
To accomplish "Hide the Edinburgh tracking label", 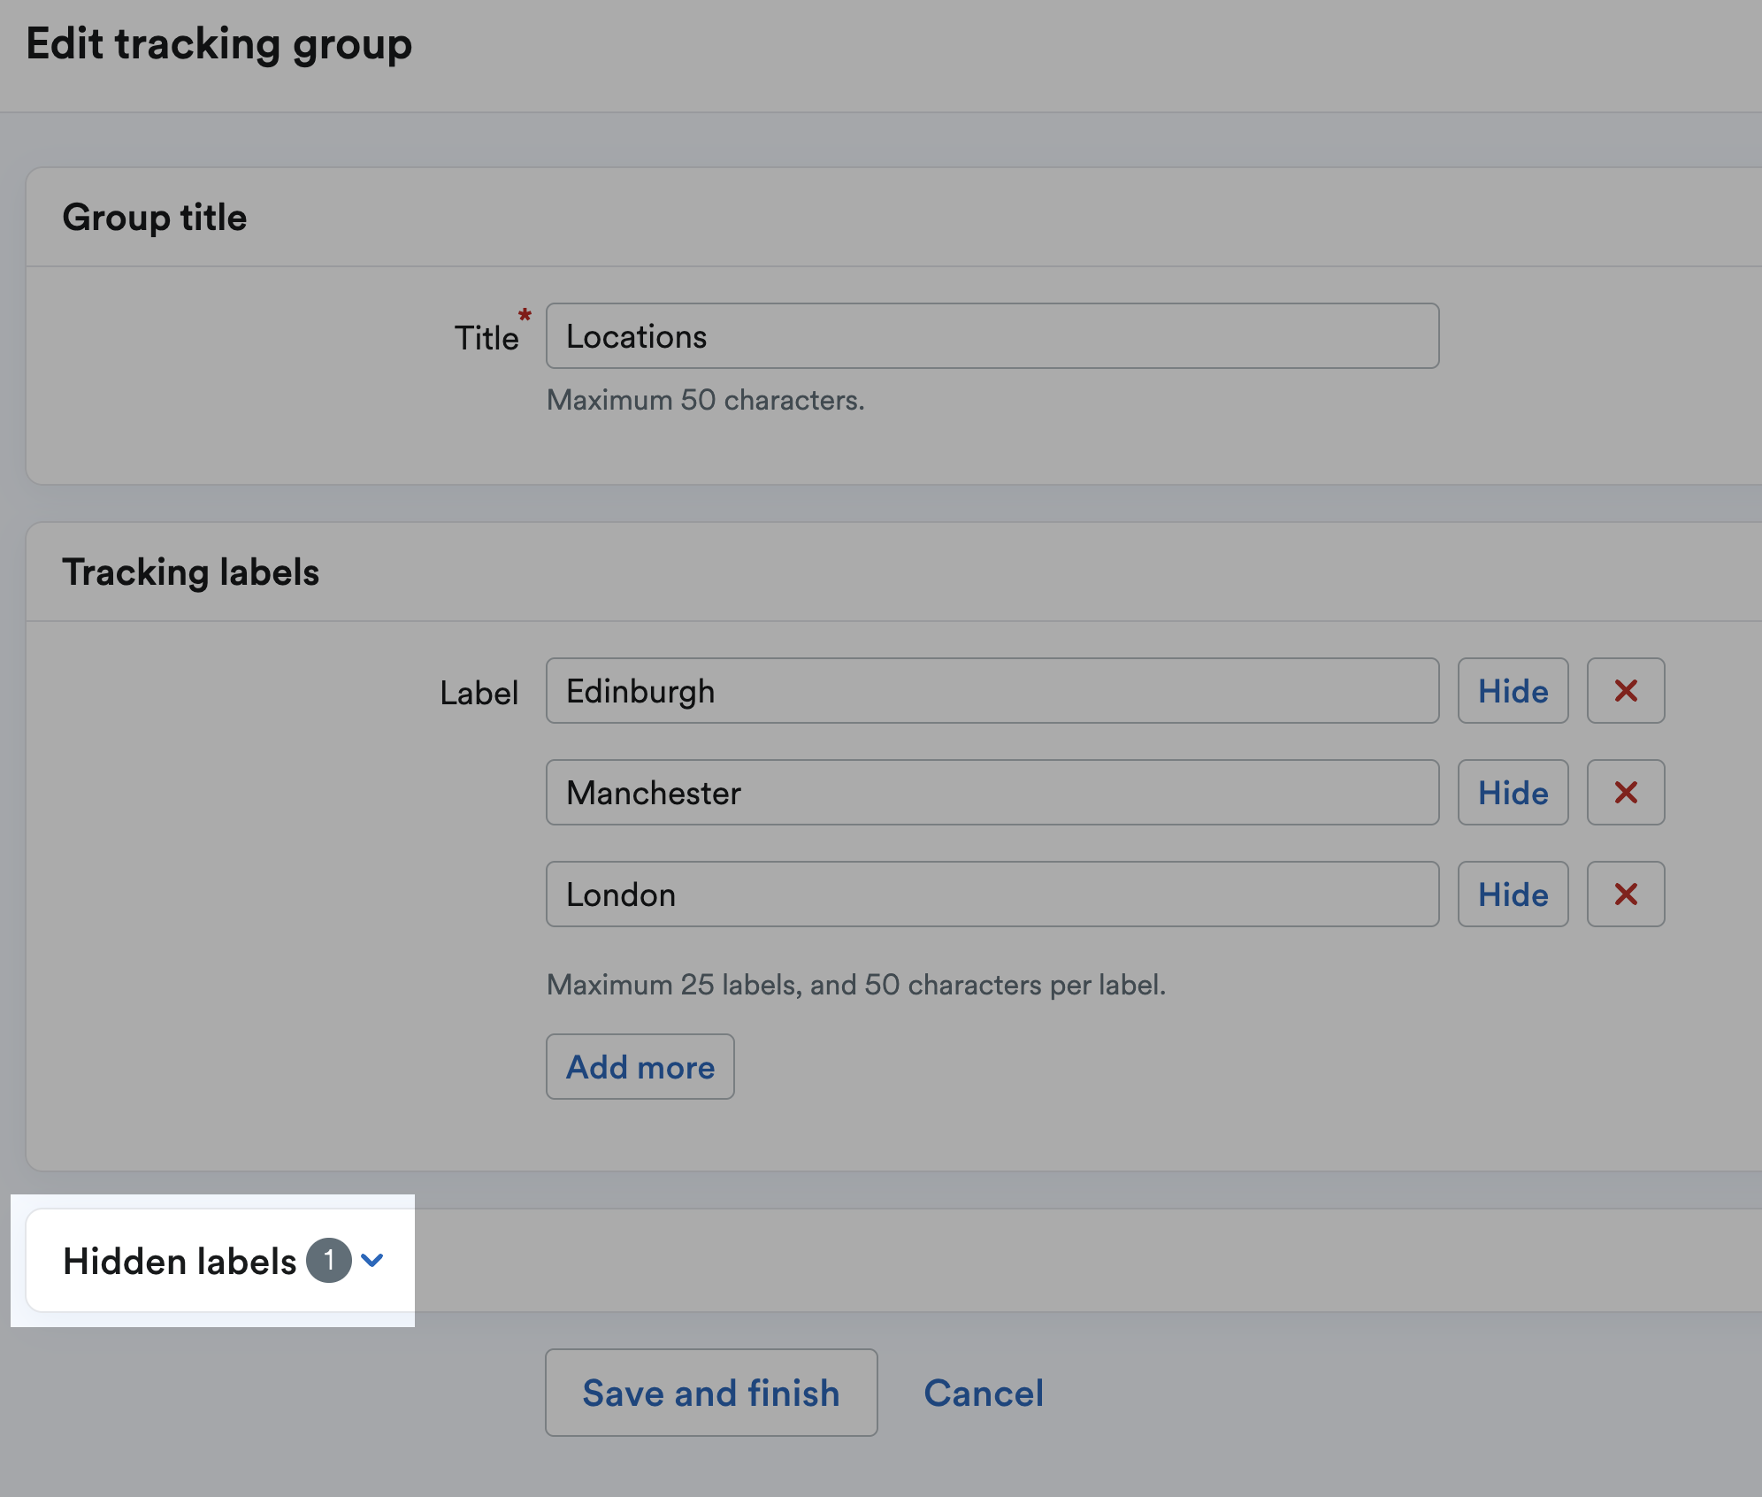I will click(x=1513, y=691).
